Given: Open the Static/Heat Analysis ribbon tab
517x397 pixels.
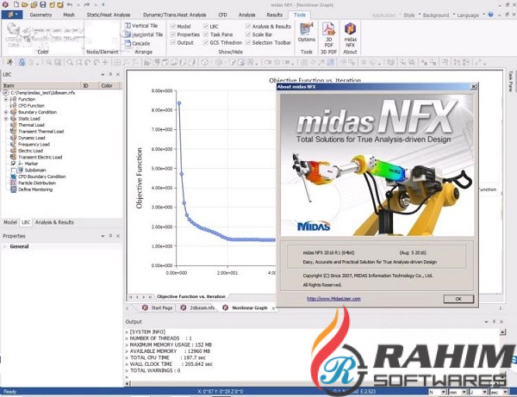Looking at the screenshot, I should coord(109,15).
